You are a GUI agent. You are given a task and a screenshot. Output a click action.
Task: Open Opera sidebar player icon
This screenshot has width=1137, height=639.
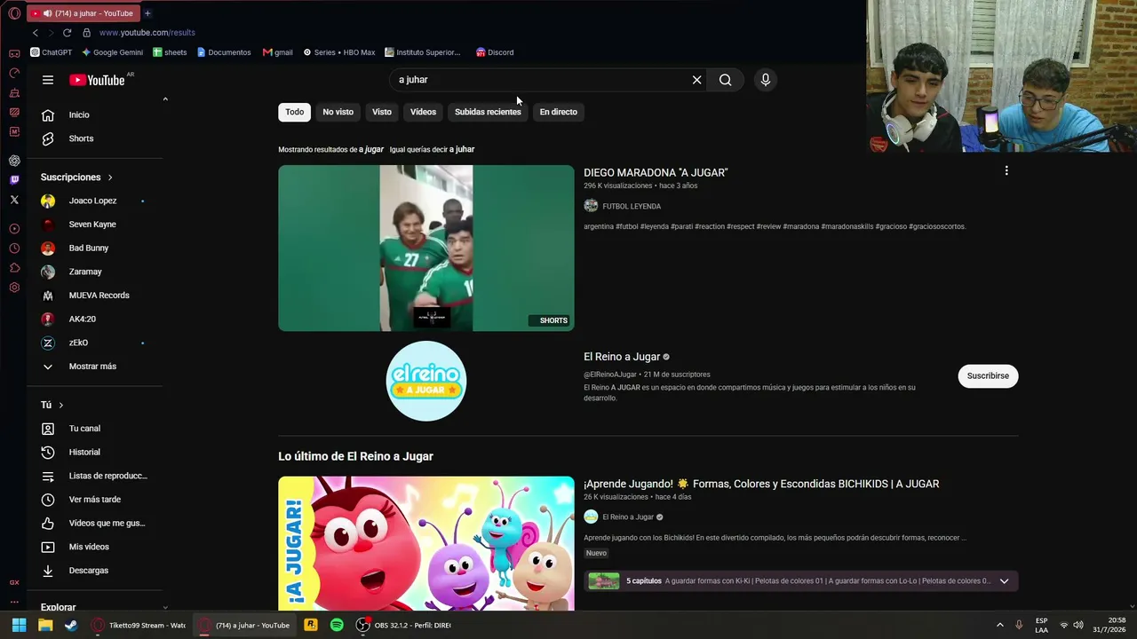(x=14, y=229)
